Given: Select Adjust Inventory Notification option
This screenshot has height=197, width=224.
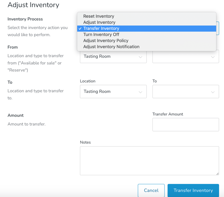Looking at the screenshot, I should (111, 47).
